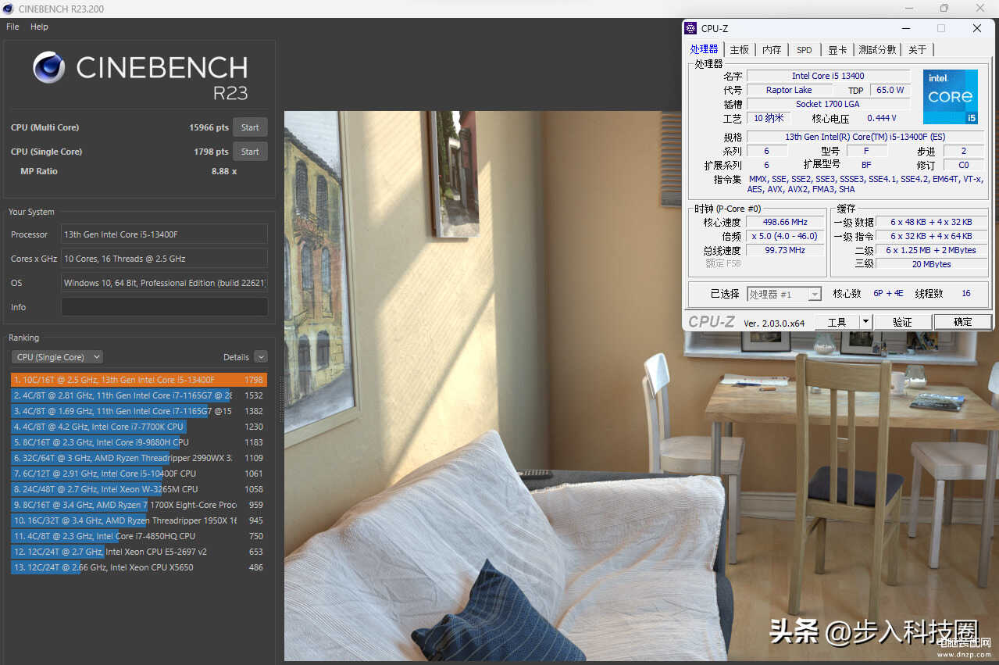This screenshot has height=665, width=999.
Task: Start the CPU Multi Core test
Action: coord(250,127)
